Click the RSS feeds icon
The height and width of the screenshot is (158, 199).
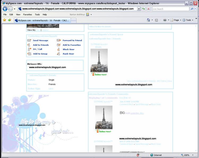pos(157,20)
